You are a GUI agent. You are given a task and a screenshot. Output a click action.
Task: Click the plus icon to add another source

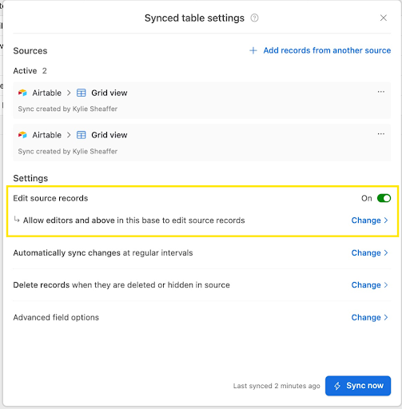point(253,50)
